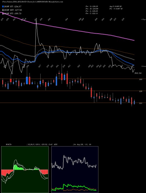146x193 pixels.
Task: Open the green MACD histogram chart panel
Action: tap(25, 170)
